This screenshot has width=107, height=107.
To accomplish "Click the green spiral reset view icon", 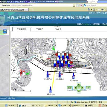I will tap(69, 88).
